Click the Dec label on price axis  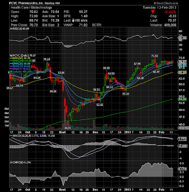[x=96, y=132]
